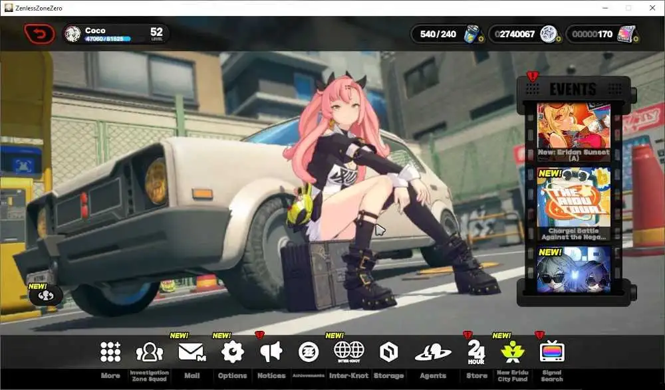Image resolution: width=665 pixels, height=390 pixels.
Task: Open the Agents roster
Action: click(x=433, y=352)
